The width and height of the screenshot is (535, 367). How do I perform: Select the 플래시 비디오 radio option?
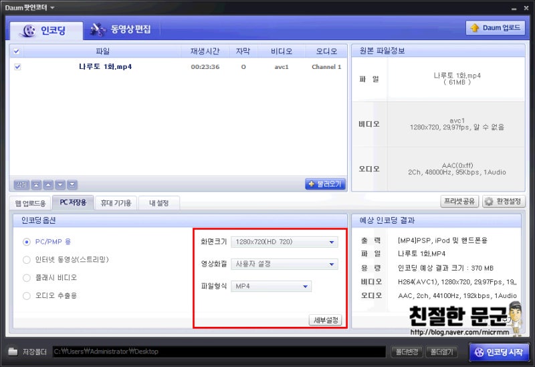tap(26, 278)
